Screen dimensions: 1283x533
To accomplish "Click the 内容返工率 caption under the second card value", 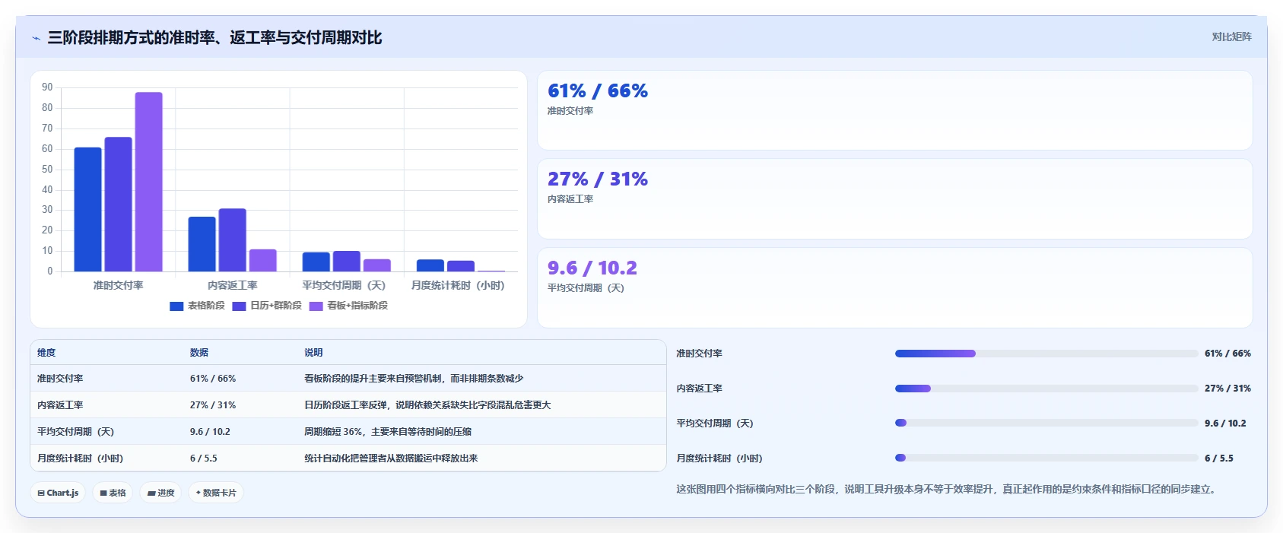I will (570, 199).
